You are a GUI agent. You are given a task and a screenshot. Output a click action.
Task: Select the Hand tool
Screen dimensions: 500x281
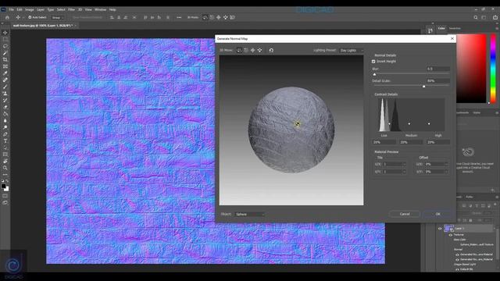click(x=5, y=162)
